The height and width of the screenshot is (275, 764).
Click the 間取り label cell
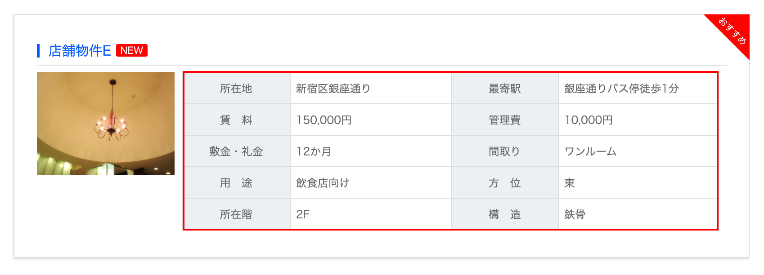(504, 151)
